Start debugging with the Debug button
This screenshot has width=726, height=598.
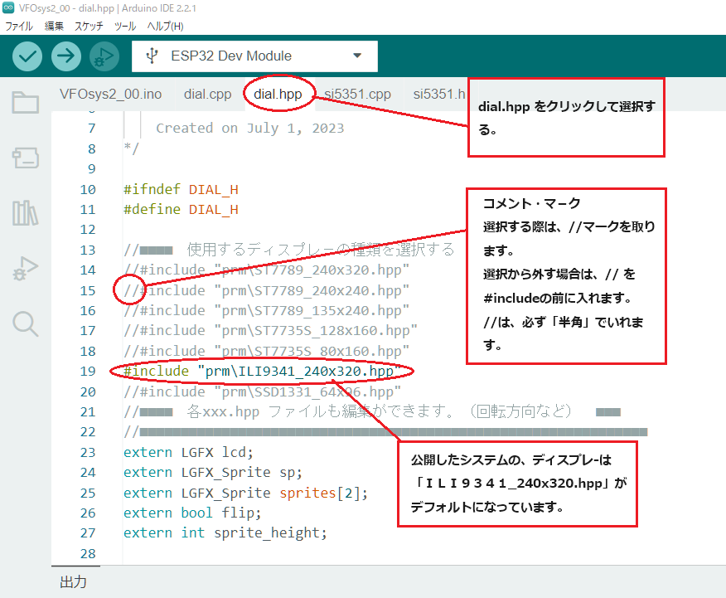(104, 56)
